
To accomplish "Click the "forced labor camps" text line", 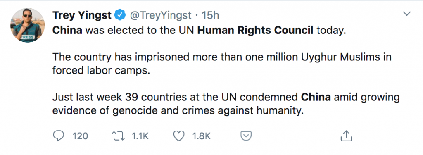I will pyautogui.click(x=101, y=71).
